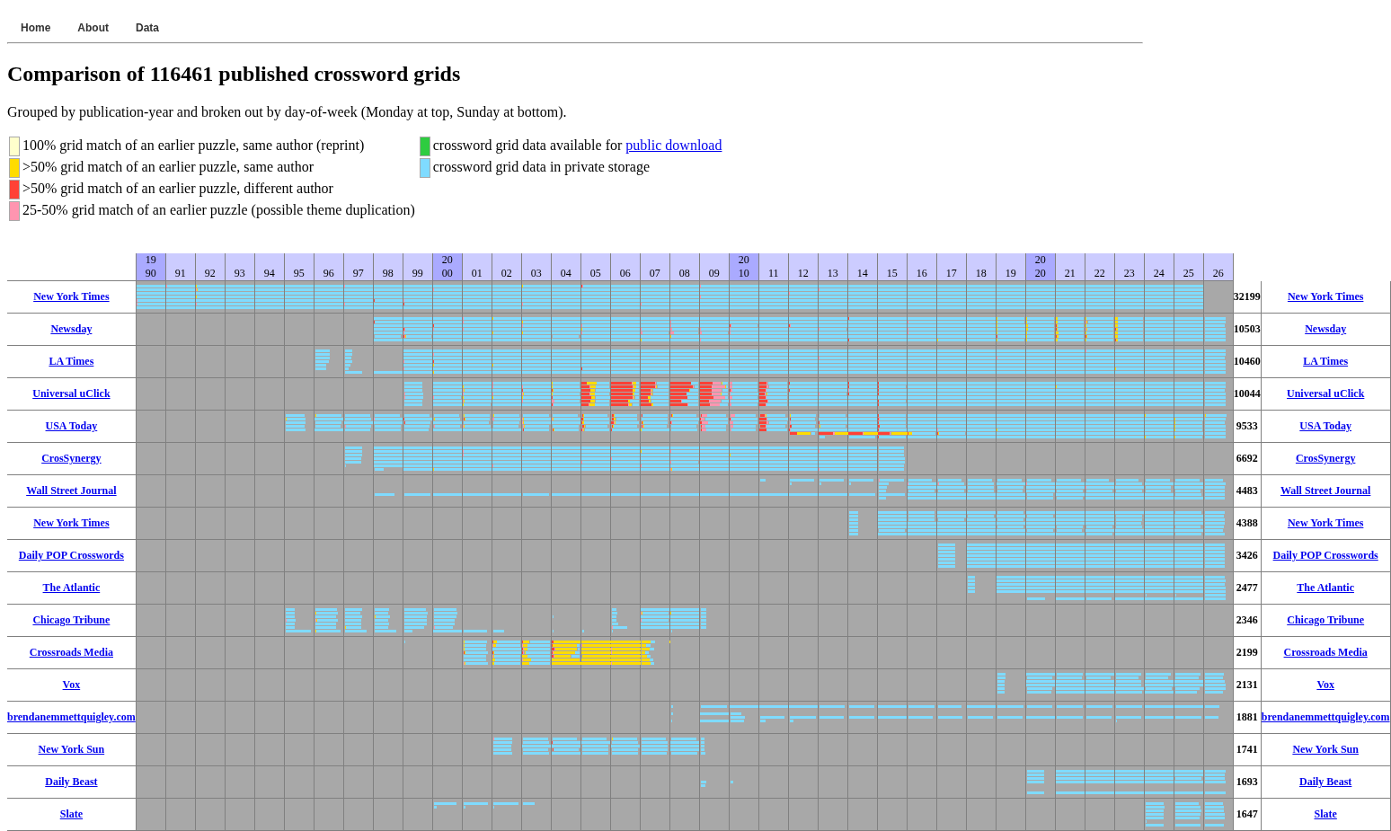Select the 1990 year column header
The image size is (1391, 831).
pyautogui.click(x=151, y=267)
